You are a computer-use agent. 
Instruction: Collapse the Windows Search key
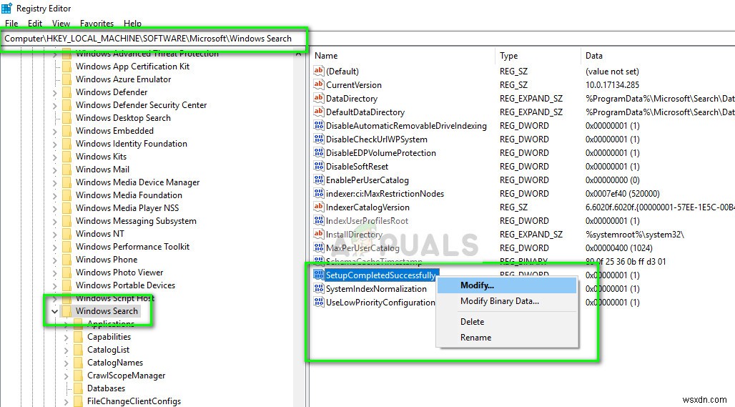[55, 311]
